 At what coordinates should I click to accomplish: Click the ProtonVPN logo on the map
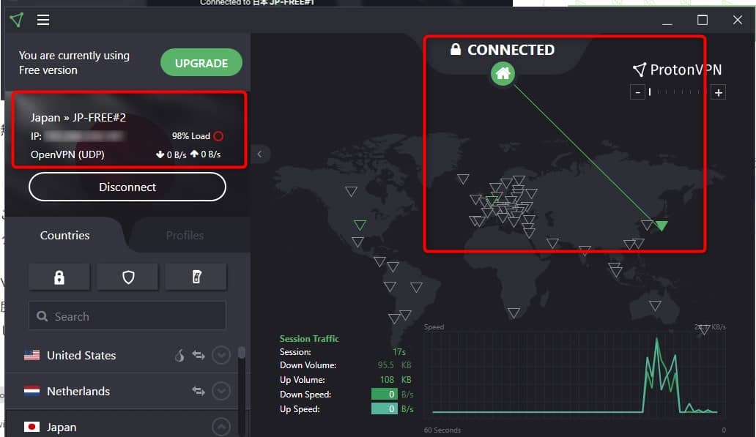(x=677, y=70)
